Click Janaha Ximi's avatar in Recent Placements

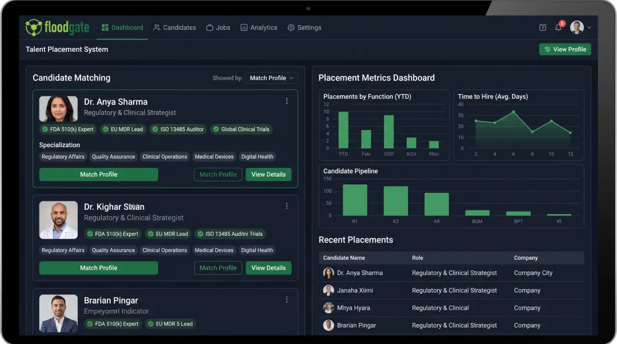tap(328, 290)
